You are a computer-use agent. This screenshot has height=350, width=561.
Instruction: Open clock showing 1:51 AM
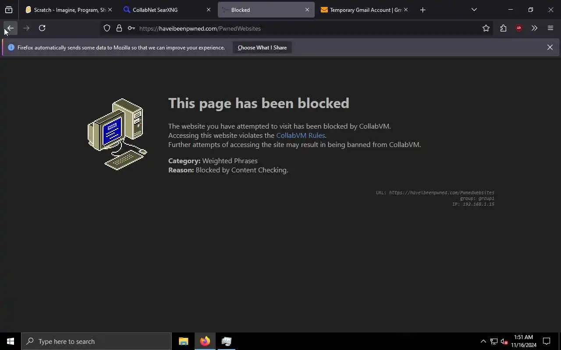[523, 341]
